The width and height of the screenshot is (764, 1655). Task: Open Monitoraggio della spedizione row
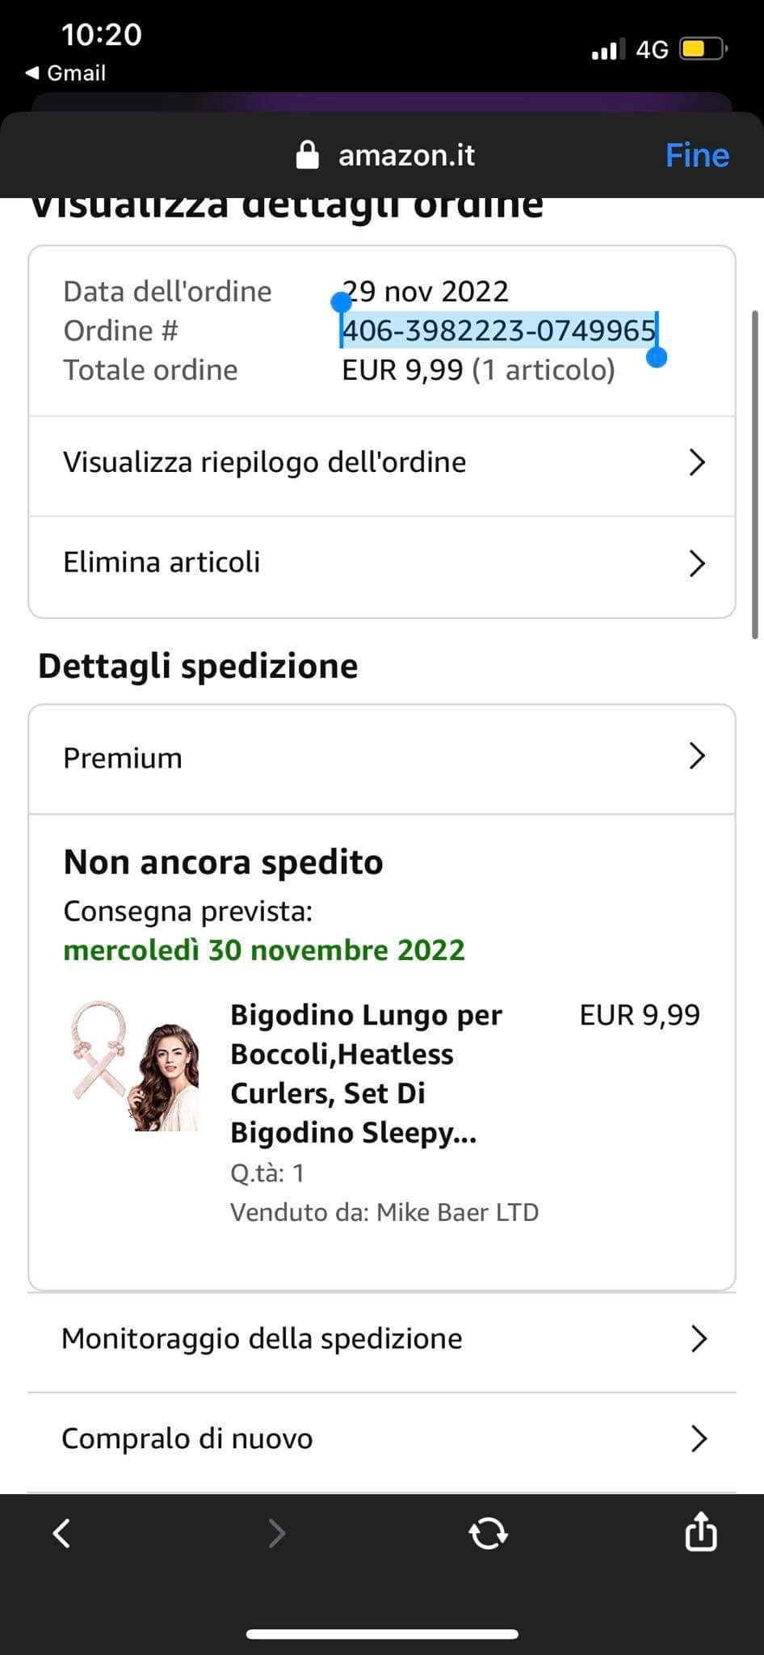coord(382,1339)
